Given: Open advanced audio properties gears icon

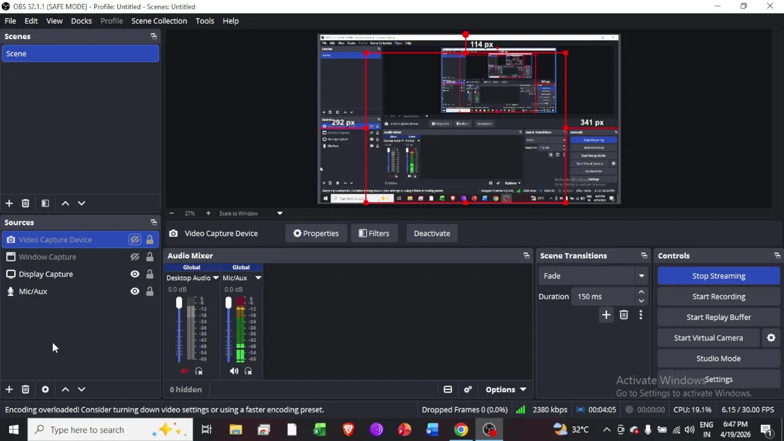Looking at the screenshot, I should point(468,390).
